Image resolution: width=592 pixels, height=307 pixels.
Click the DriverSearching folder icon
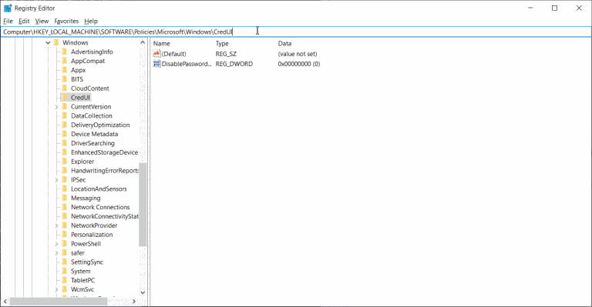65,143
